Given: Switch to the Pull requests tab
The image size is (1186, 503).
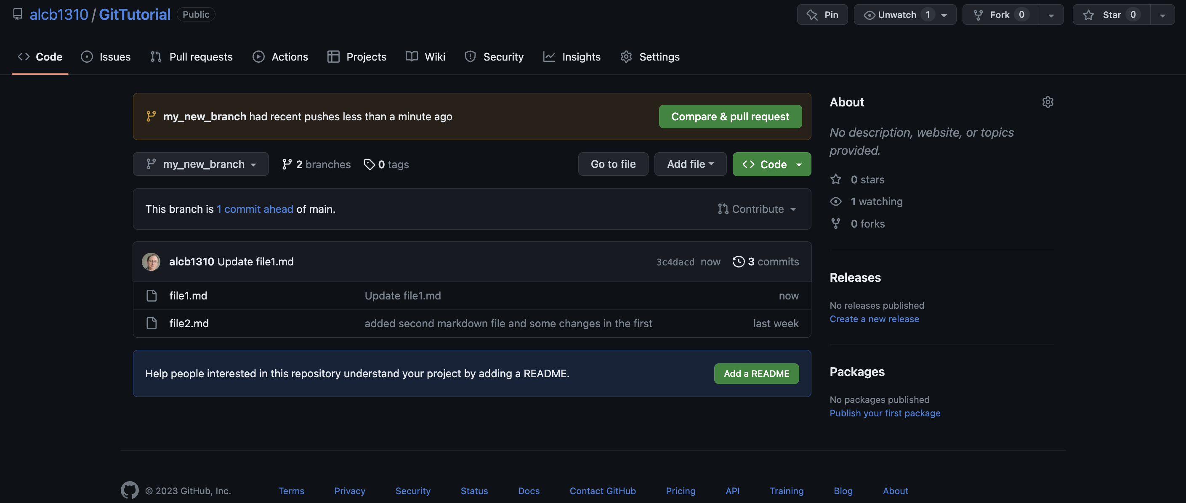Looking at the screenshot, I should pos(191,57).
